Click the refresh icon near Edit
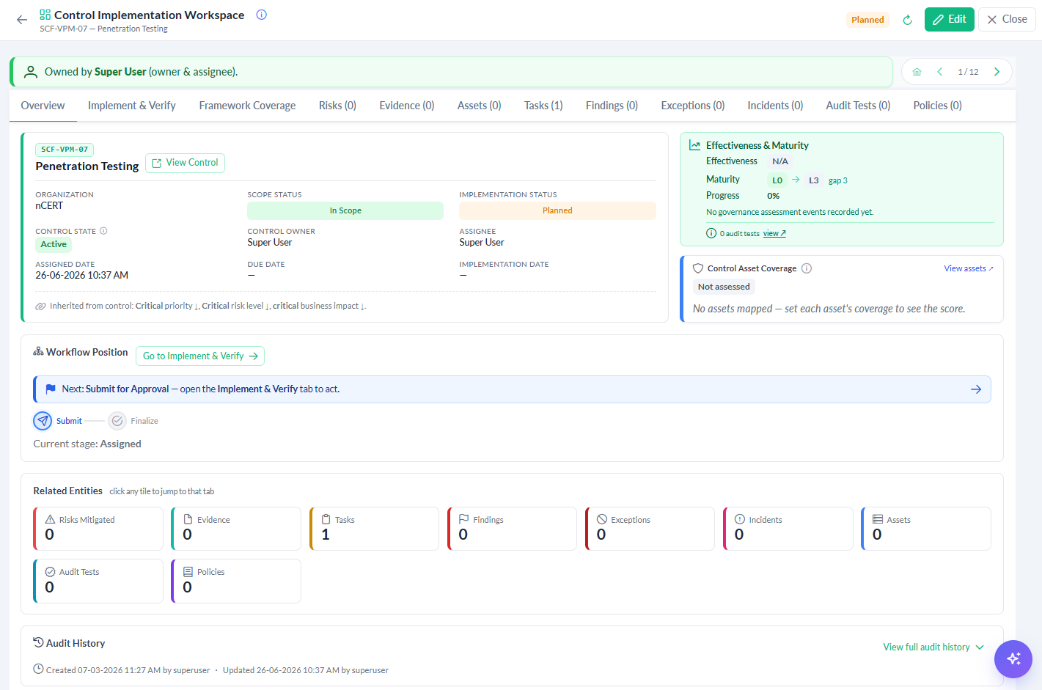 [x=907, y=20]
